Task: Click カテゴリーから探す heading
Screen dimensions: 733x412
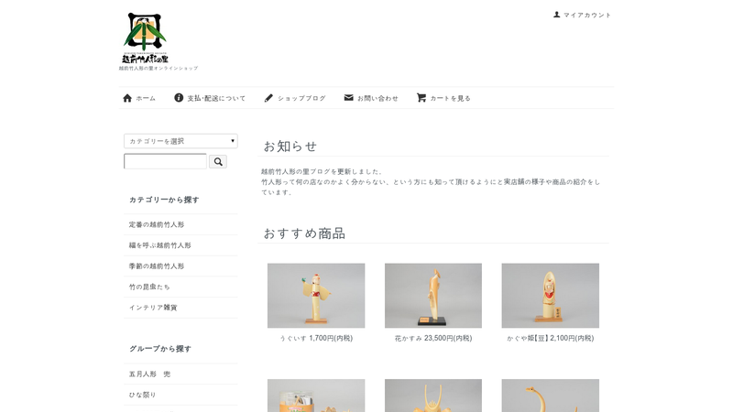Action: pyautogui.click(x=164, y=200)
